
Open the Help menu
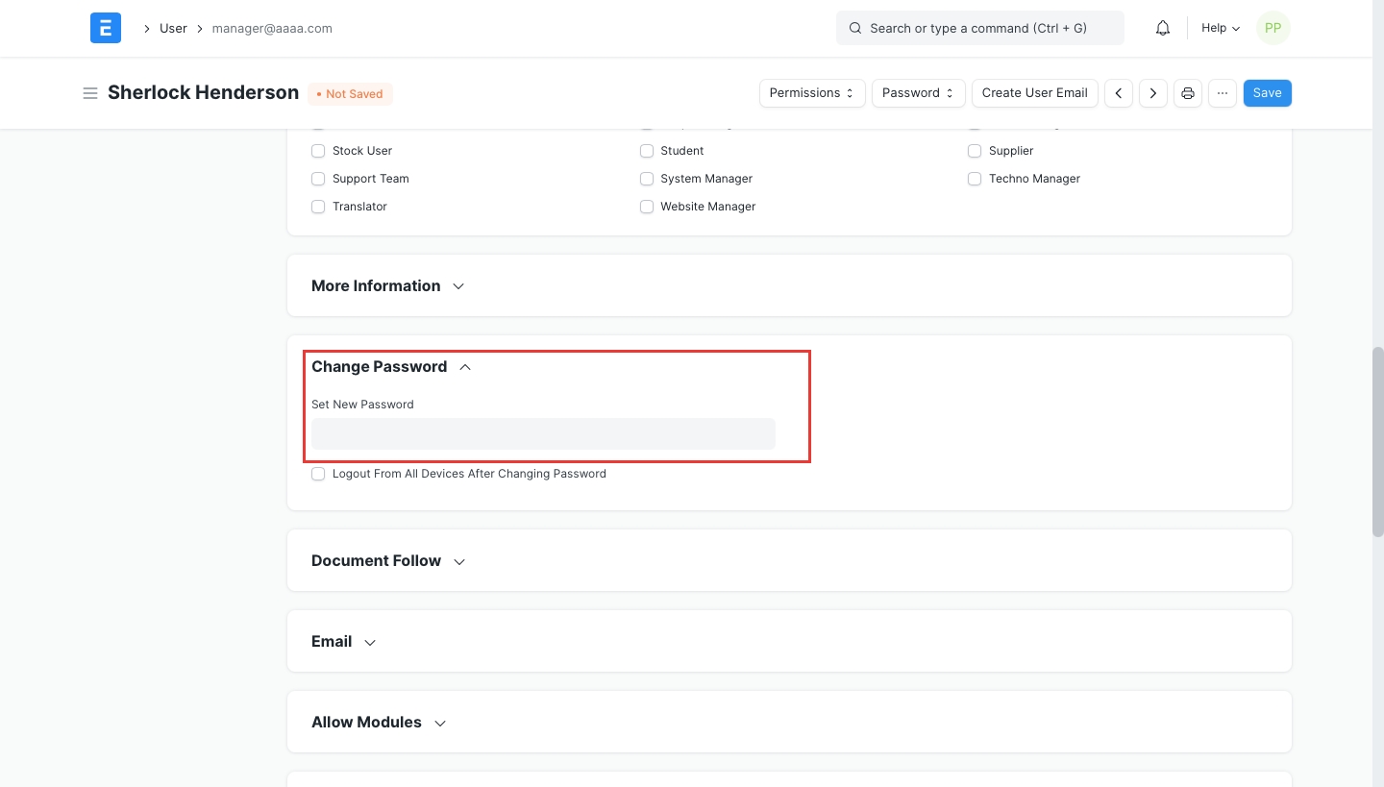tap(1220, 28)
